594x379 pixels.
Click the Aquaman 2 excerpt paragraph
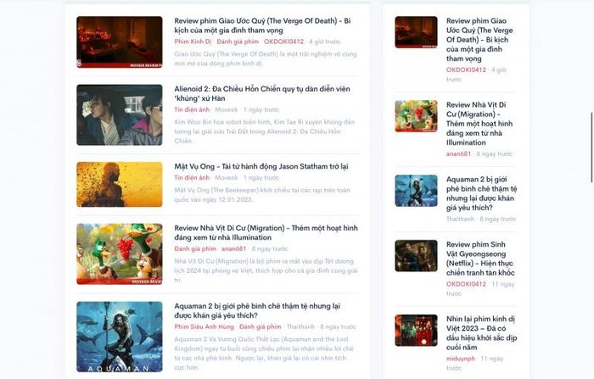[264, 354]
